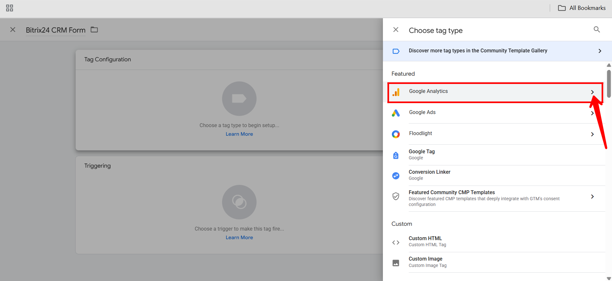
Task: Click the Tag Configuration placeholder icon
Action: (x=239, y=99)
